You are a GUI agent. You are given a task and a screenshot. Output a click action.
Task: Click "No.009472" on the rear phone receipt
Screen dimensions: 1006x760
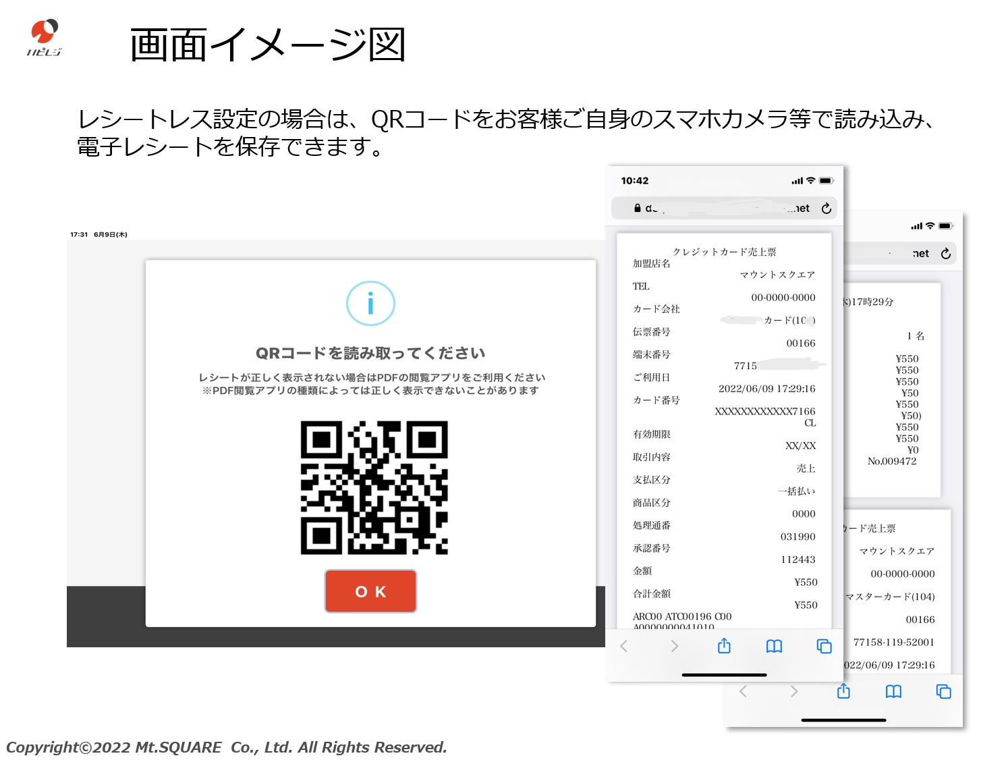(x=892, y=462)
